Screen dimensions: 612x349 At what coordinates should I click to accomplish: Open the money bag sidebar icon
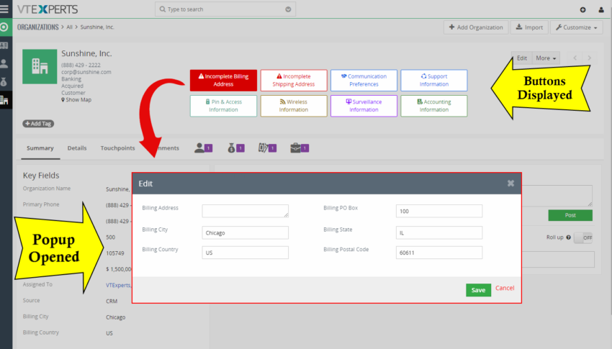4,81
